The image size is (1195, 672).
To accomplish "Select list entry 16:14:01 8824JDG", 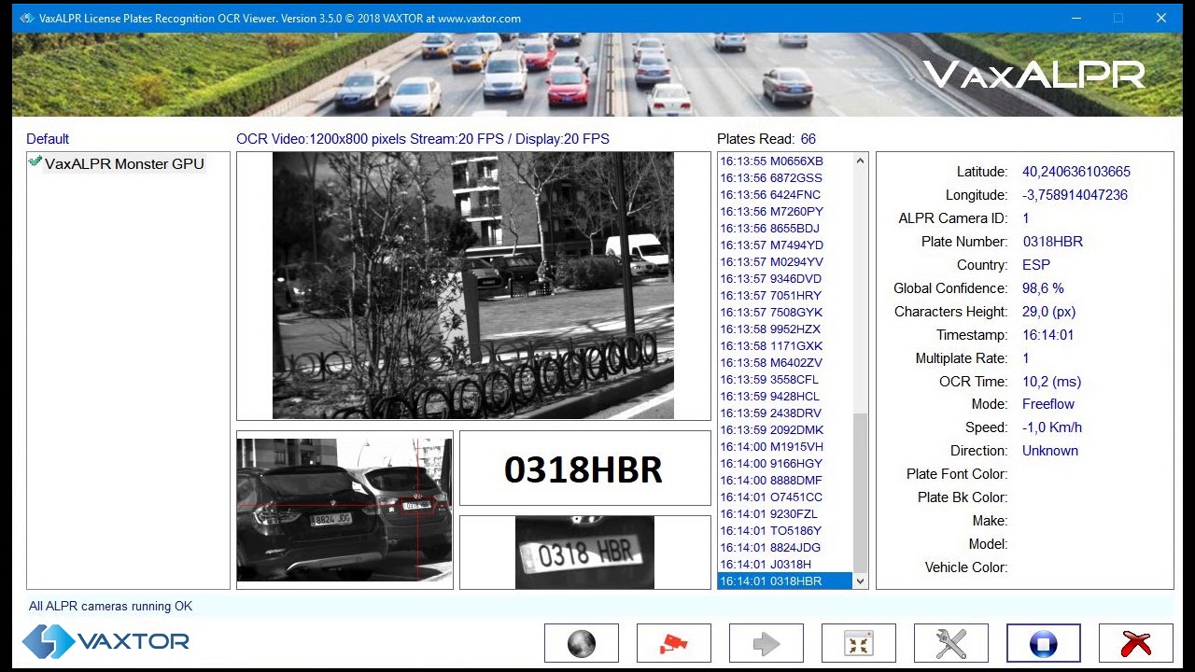I will [785, 547].
